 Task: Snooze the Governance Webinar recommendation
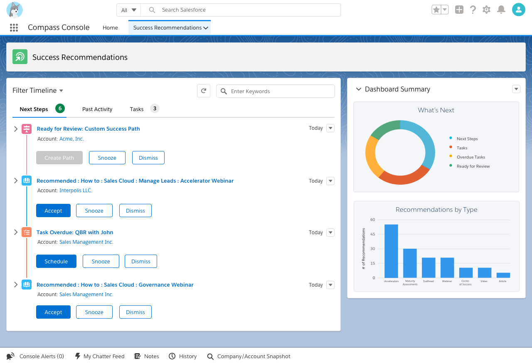pyautogui.click(x=94, y=312)
